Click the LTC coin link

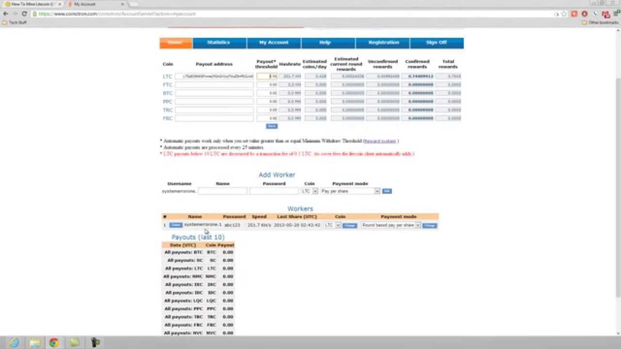167,77
